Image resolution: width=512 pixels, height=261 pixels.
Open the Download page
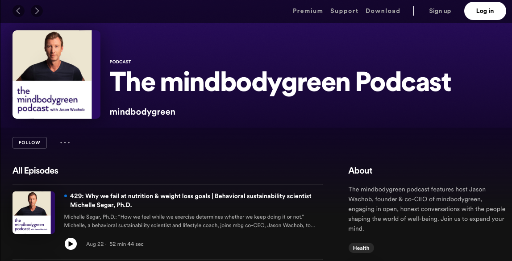[x=383, y=11]
